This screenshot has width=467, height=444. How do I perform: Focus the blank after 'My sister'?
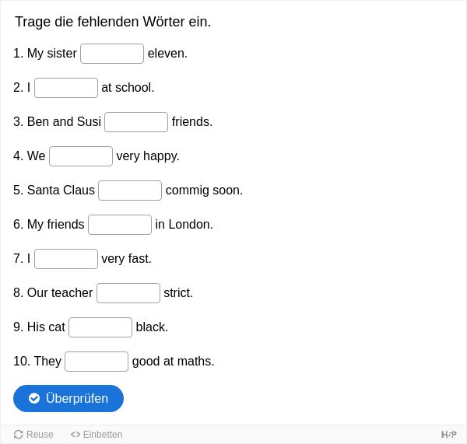coord(112,54)
